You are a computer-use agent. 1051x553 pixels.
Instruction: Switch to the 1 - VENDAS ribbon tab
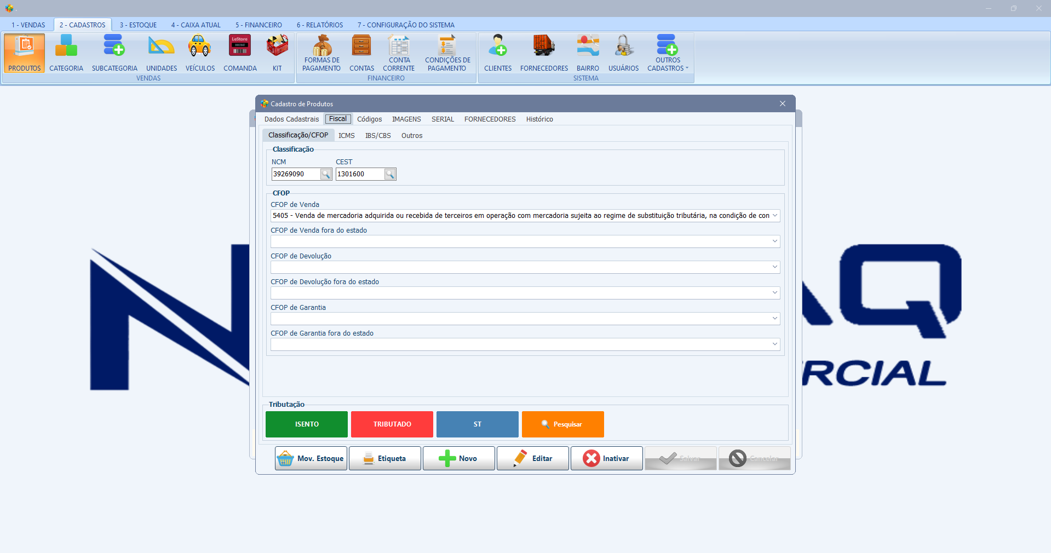click(28, 25)
